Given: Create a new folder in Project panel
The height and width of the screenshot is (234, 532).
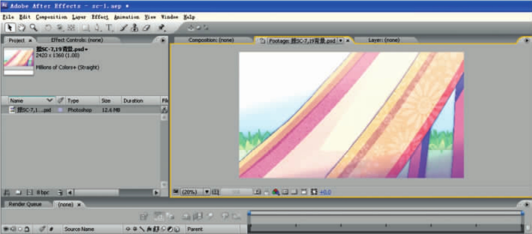Looking at the screenshot, I should coord(19,193).
